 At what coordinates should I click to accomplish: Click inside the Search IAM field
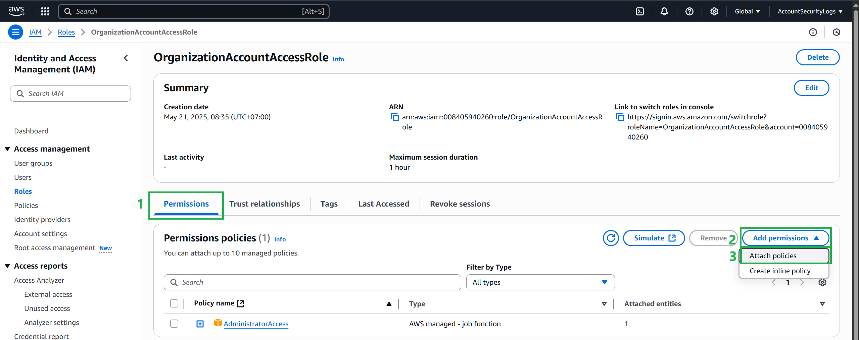tap(70, 93)
